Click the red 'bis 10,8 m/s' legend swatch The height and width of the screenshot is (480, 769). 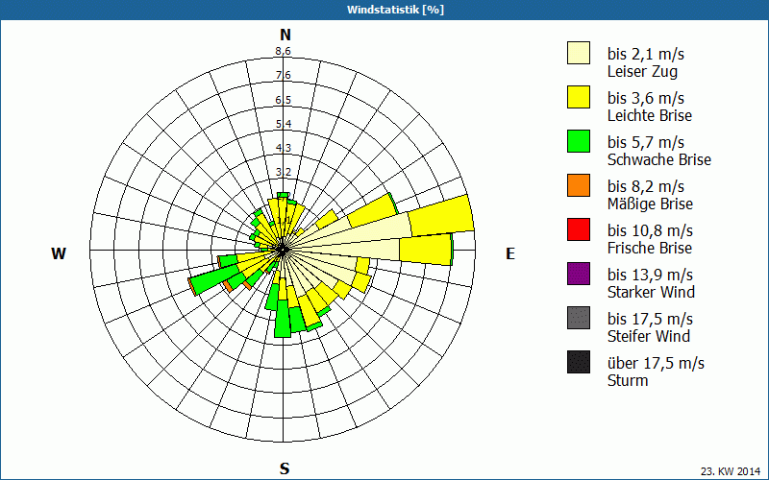pos(579,229)
